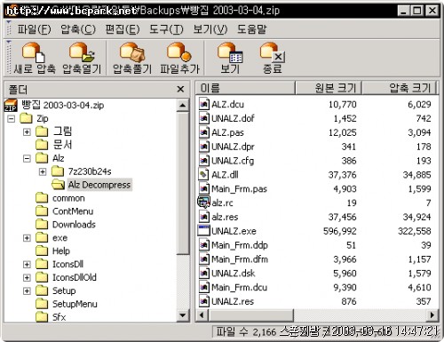This screenshot has width=444, height=342.
Task: Collapse the Zip root folder
Action: pyautogui.click(x=12, y=119)
